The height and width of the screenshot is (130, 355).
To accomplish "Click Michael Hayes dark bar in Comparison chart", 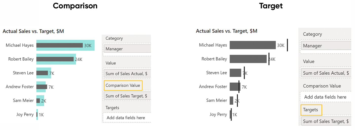I will [x=60, y=45].
